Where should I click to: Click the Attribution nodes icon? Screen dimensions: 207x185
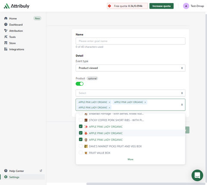click(x=6, y=31)
